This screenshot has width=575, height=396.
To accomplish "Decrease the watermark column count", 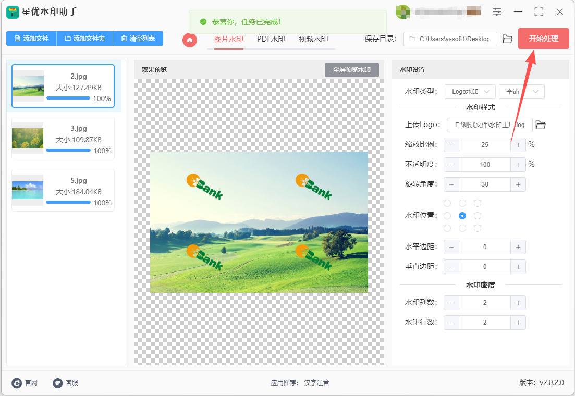I will [451, 303].
